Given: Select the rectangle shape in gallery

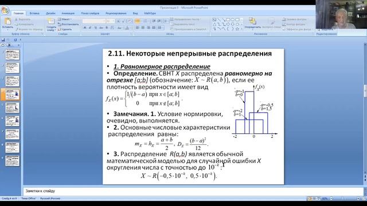Looking at the screenshot, I should 228,20.
